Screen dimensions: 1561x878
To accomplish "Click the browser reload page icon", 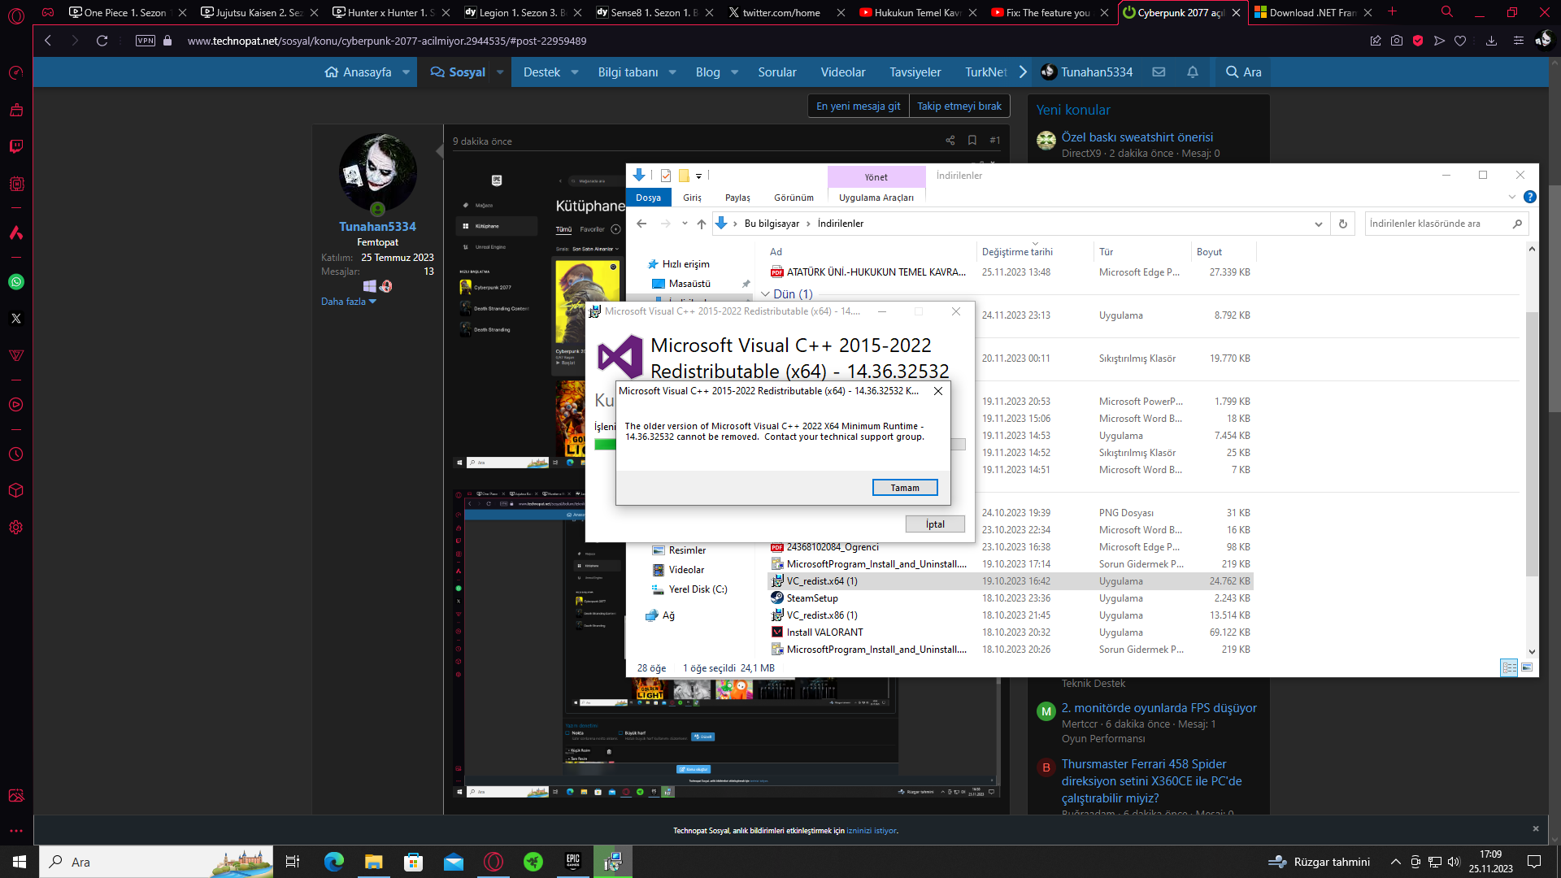I will click(102, 41).
